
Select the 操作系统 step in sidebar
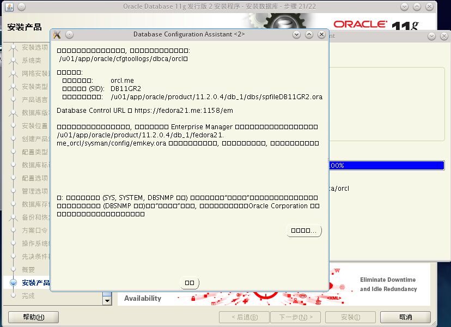35,244
